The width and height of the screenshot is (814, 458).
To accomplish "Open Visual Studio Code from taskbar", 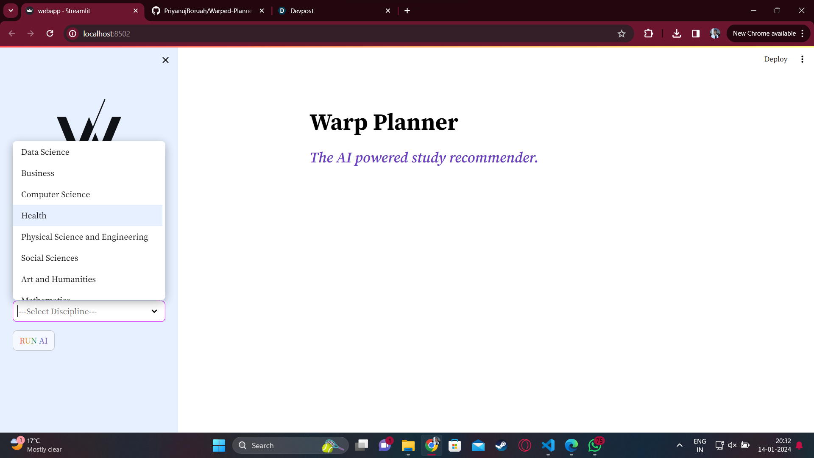I will pyautogui.click(x=548, y=445).
